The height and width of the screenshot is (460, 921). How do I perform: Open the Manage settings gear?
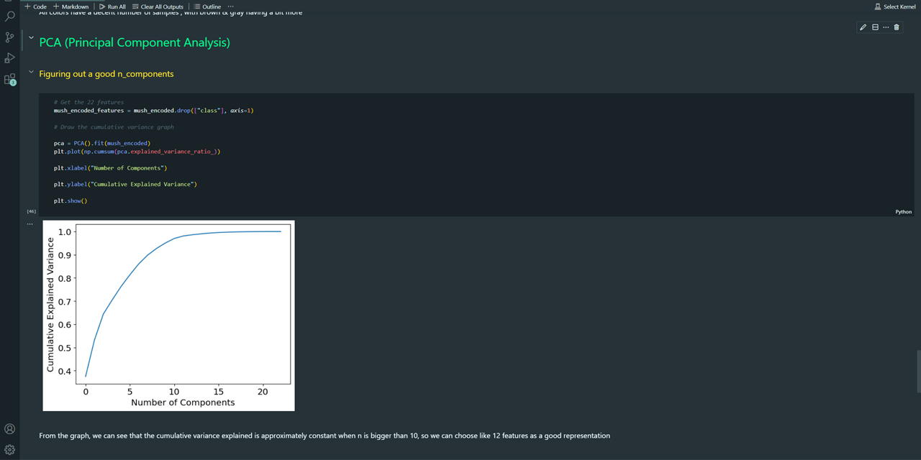[x=9, y=448]
